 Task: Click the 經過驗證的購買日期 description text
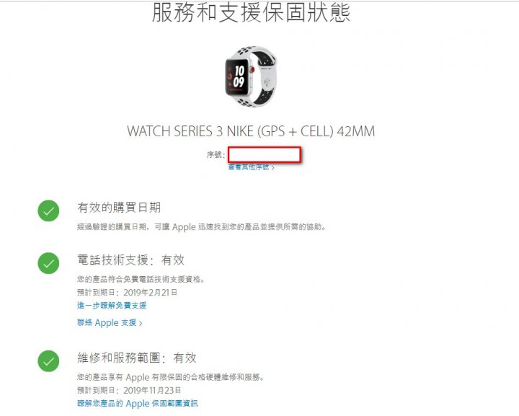tap(201, 226)
